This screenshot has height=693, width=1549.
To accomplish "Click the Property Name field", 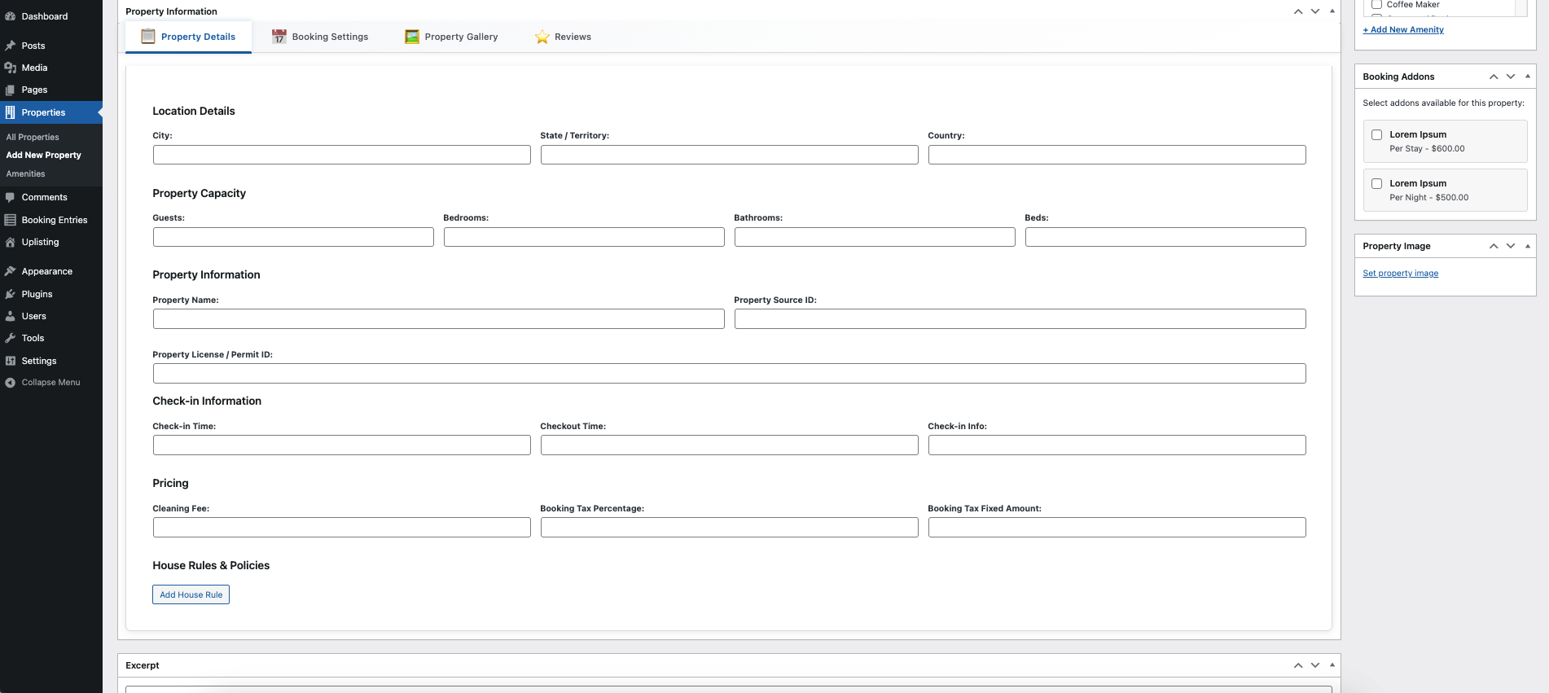I will (x=439, y=319).
